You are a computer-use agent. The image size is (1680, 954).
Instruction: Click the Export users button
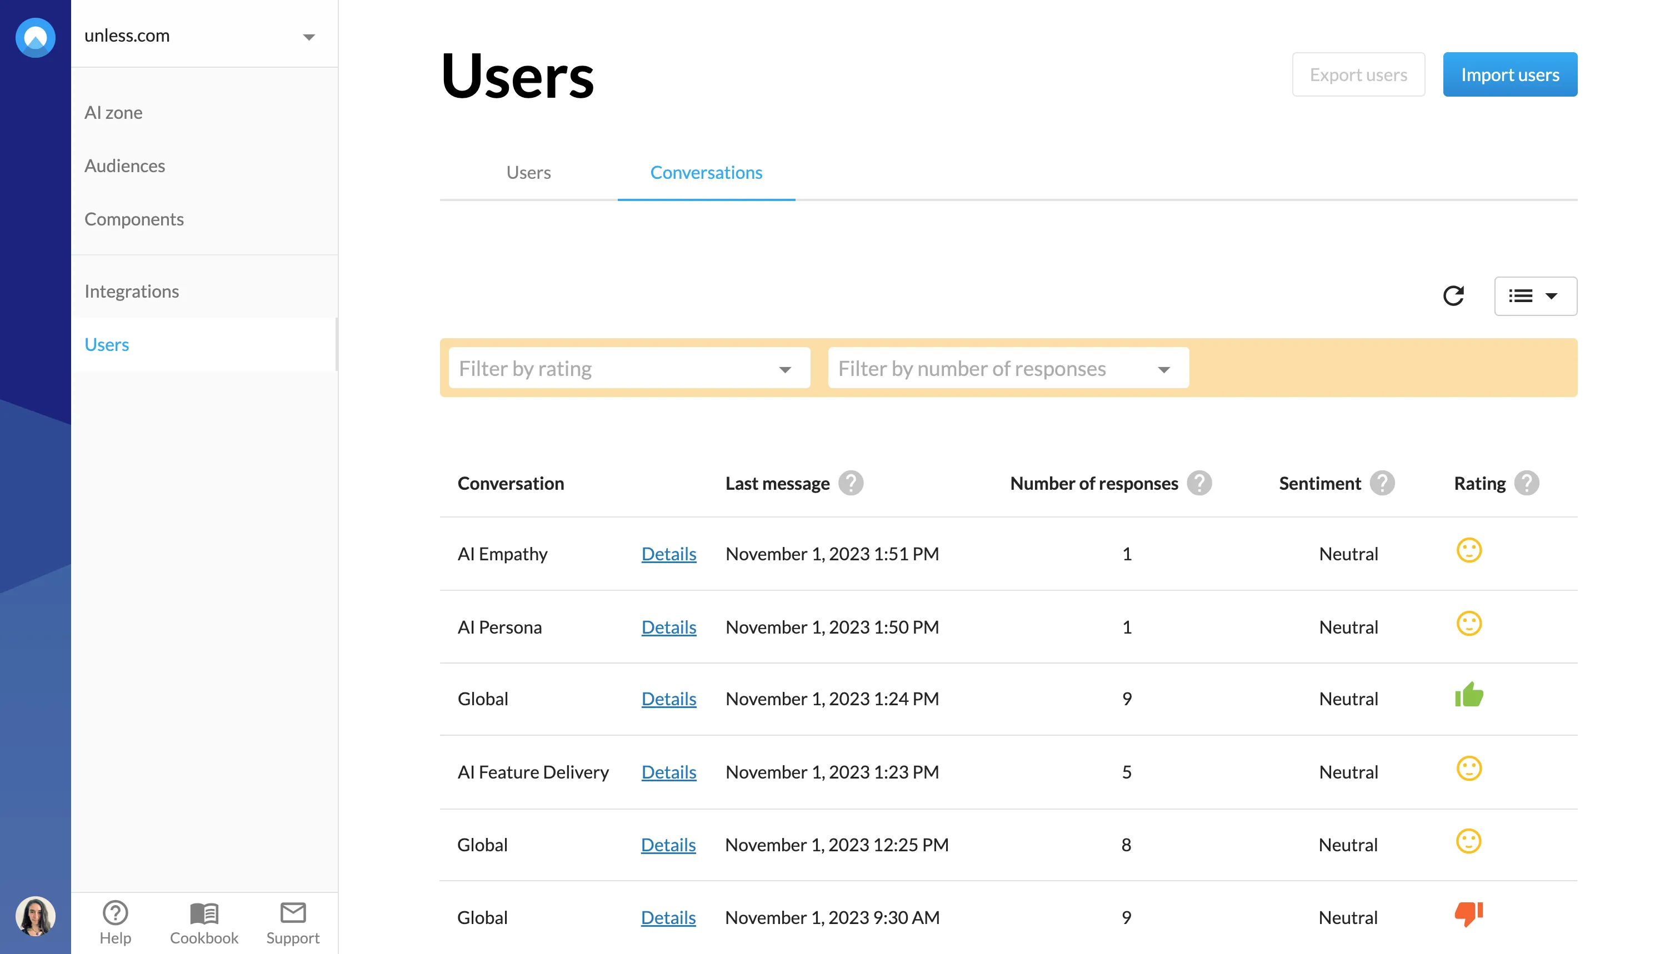1358,75
